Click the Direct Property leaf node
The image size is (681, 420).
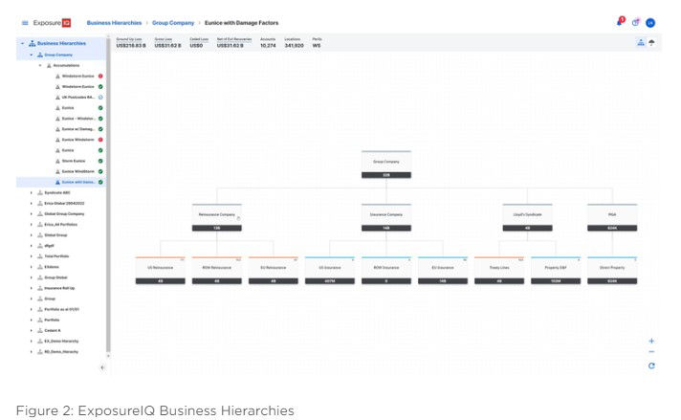612,271
